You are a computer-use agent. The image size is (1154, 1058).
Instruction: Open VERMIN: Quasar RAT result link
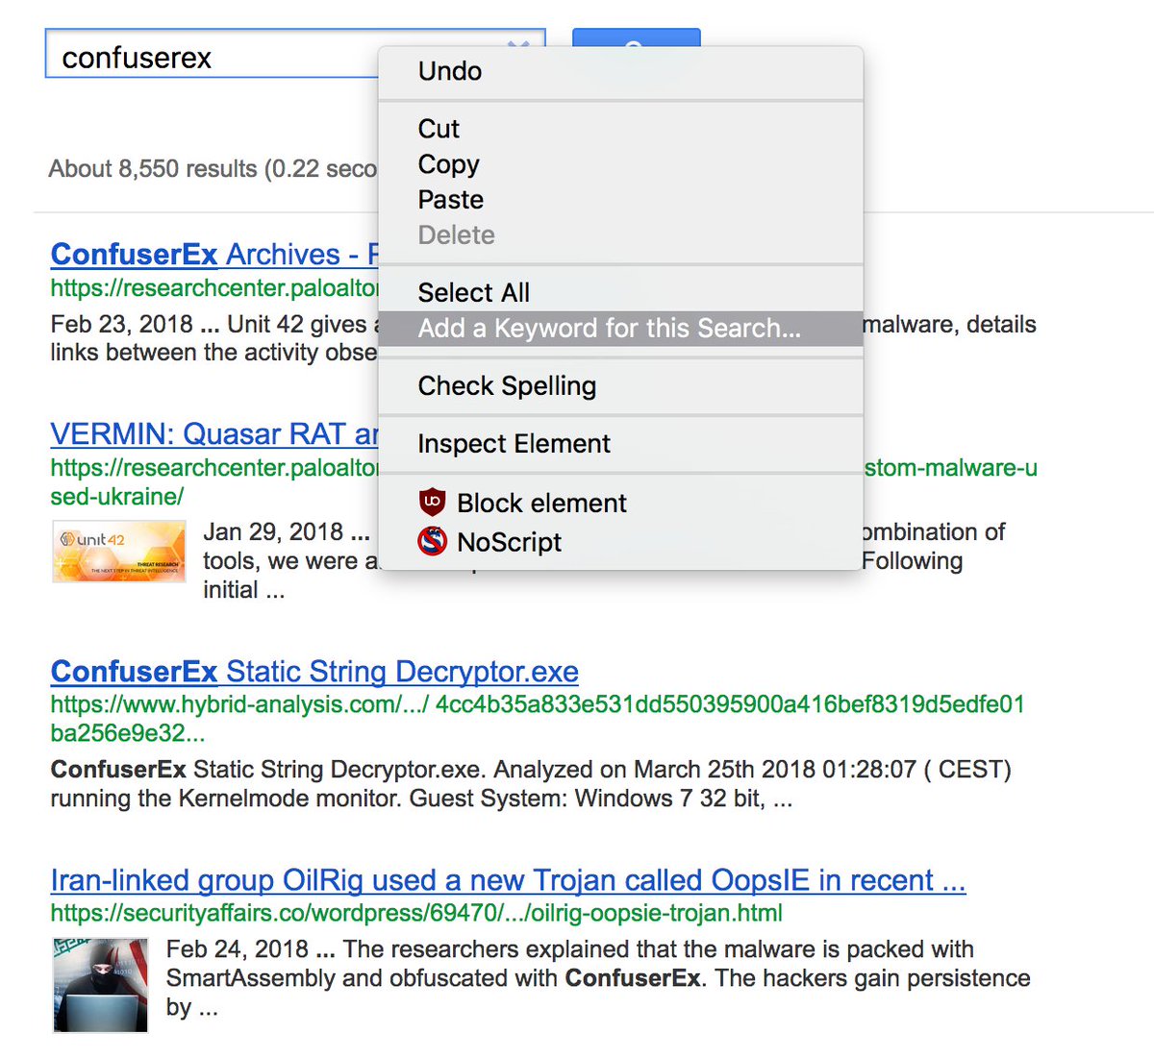pyautogui.click(x=214, y=434)
